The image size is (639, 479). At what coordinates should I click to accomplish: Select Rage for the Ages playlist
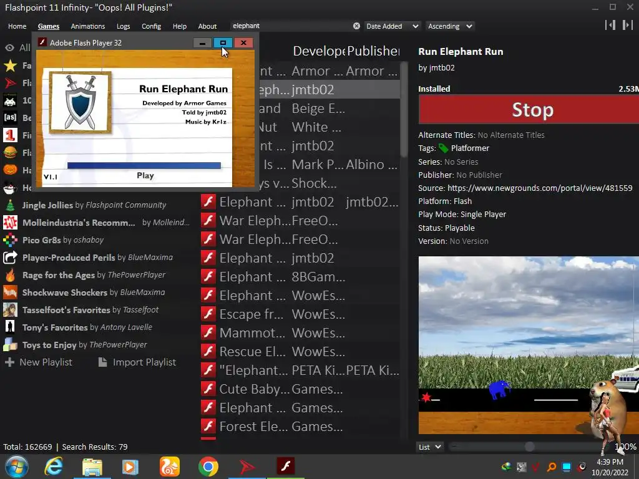95,275
